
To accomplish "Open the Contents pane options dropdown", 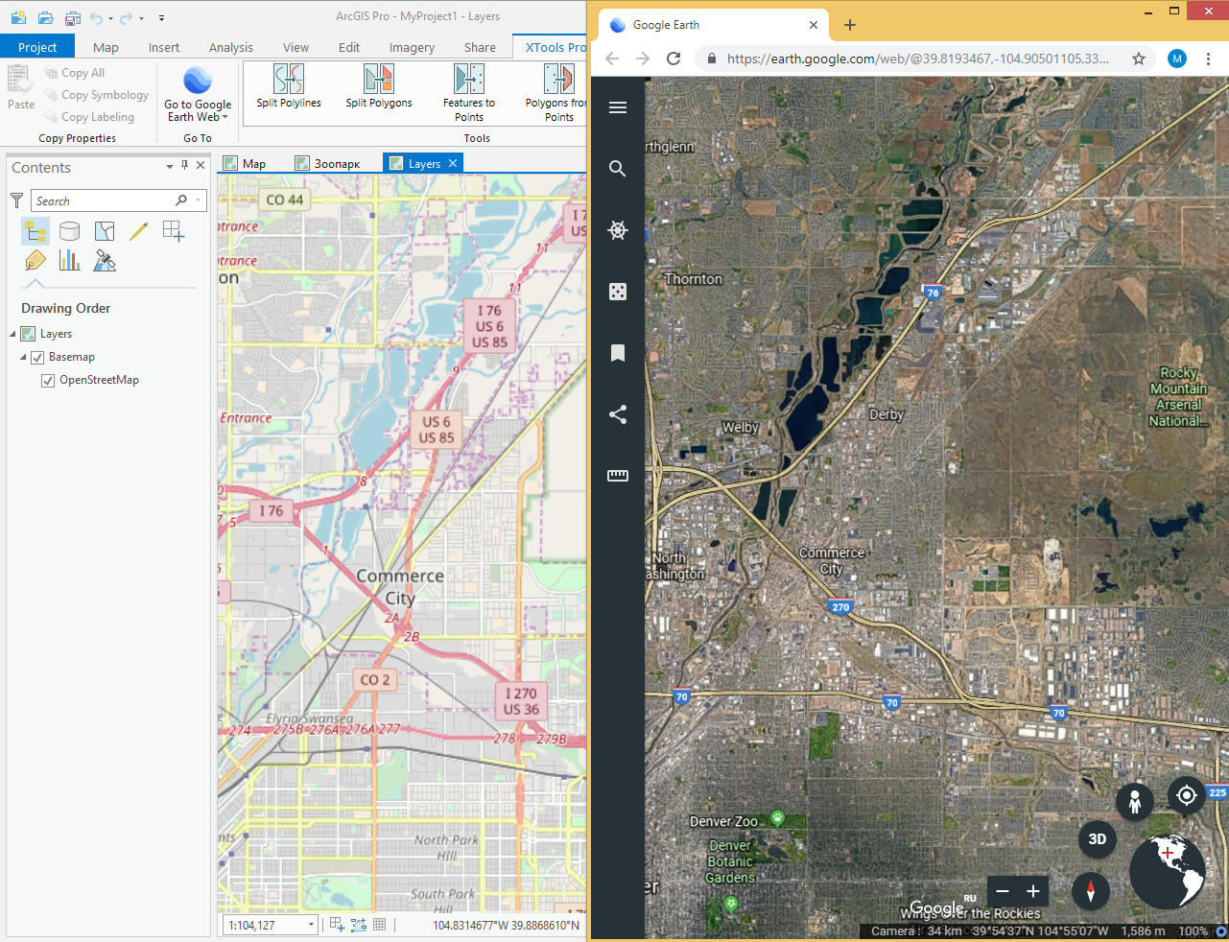I will click(x=170, y=166).
